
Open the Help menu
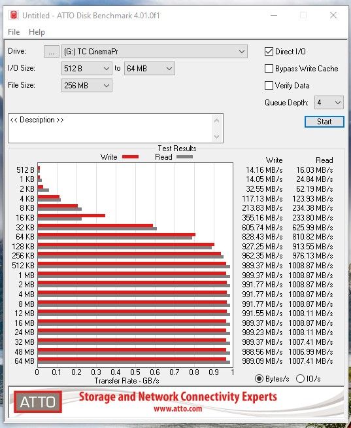pyautogui.click(x=37, y=32)
